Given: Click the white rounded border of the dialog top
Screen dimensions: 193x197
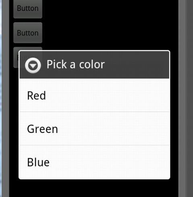Looking at the screenshot, I should click(94, 51).
